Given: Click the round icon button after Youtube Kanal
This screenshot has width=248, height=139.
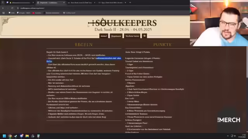Looking at the screenshot, I should 145,36.
